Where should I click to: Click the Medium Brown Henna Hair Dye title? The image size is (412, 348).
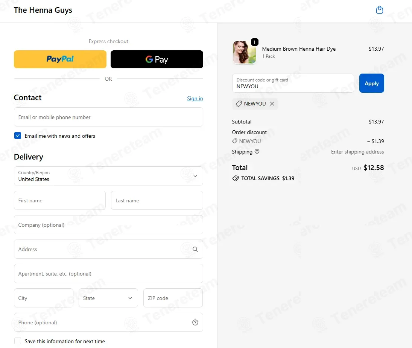[x=299, y=49]
